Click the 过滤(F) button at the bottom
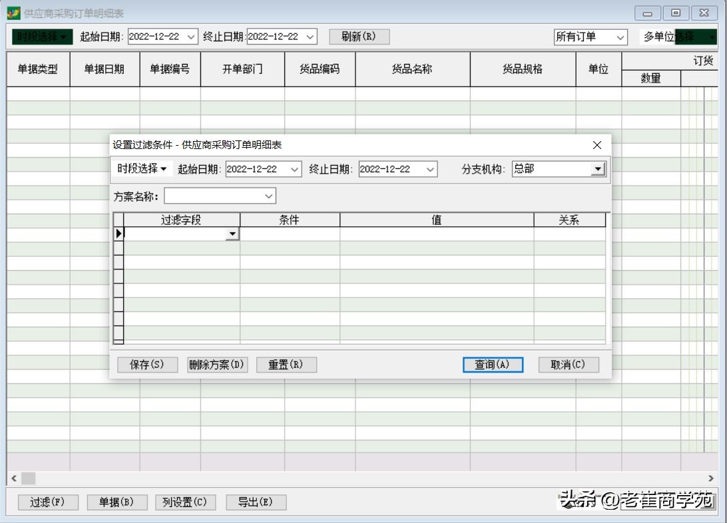The width and height of the screenshot is (727, 523). tap(47, 502)
